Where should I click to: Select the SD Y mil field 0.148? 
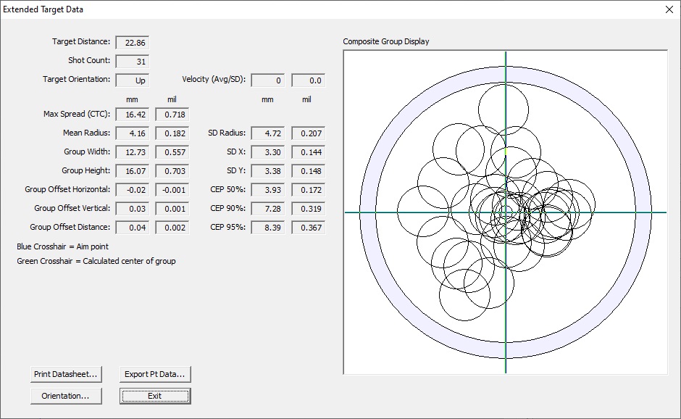tap(309, 171)
